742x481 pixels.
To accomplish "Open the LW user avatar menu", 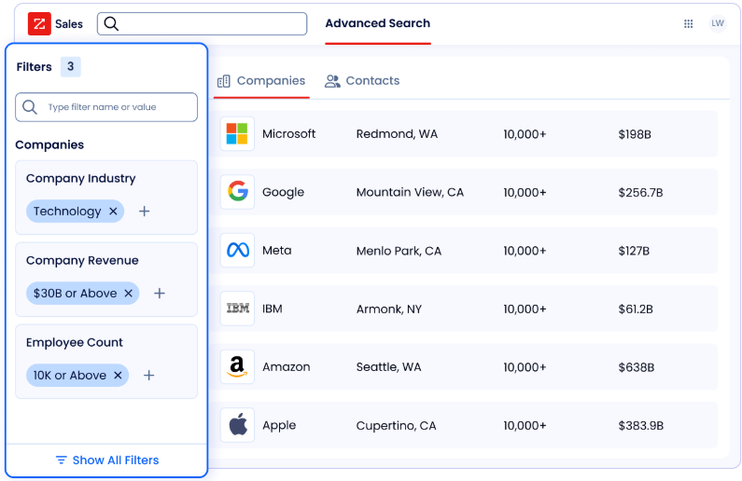I will point(718,23).
